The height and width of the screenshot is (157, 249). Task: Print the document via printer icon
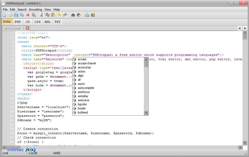(87, 15)
